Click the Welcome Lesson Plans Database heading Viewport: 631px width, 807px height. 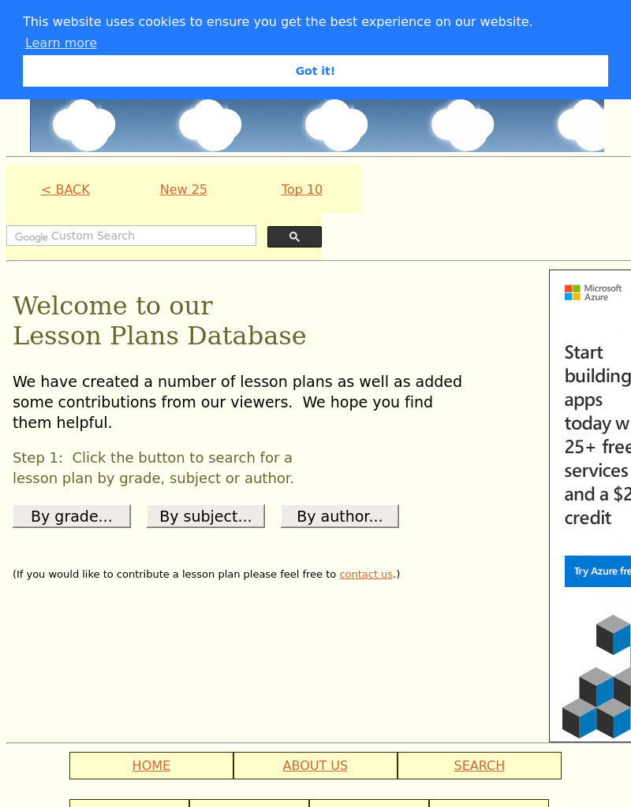(x=159, y=321)
